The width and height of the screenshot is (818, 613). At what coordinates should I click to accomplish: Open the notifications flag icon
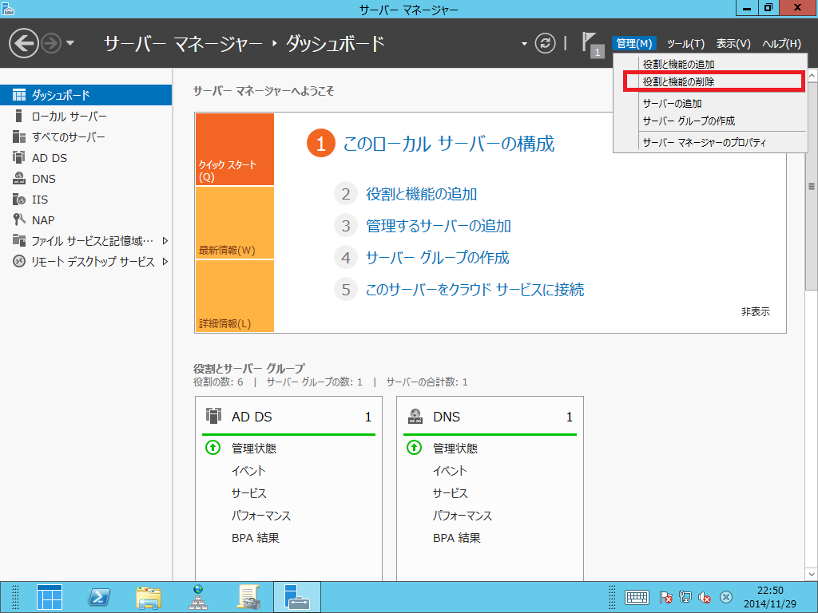click(x=592, y=45)
